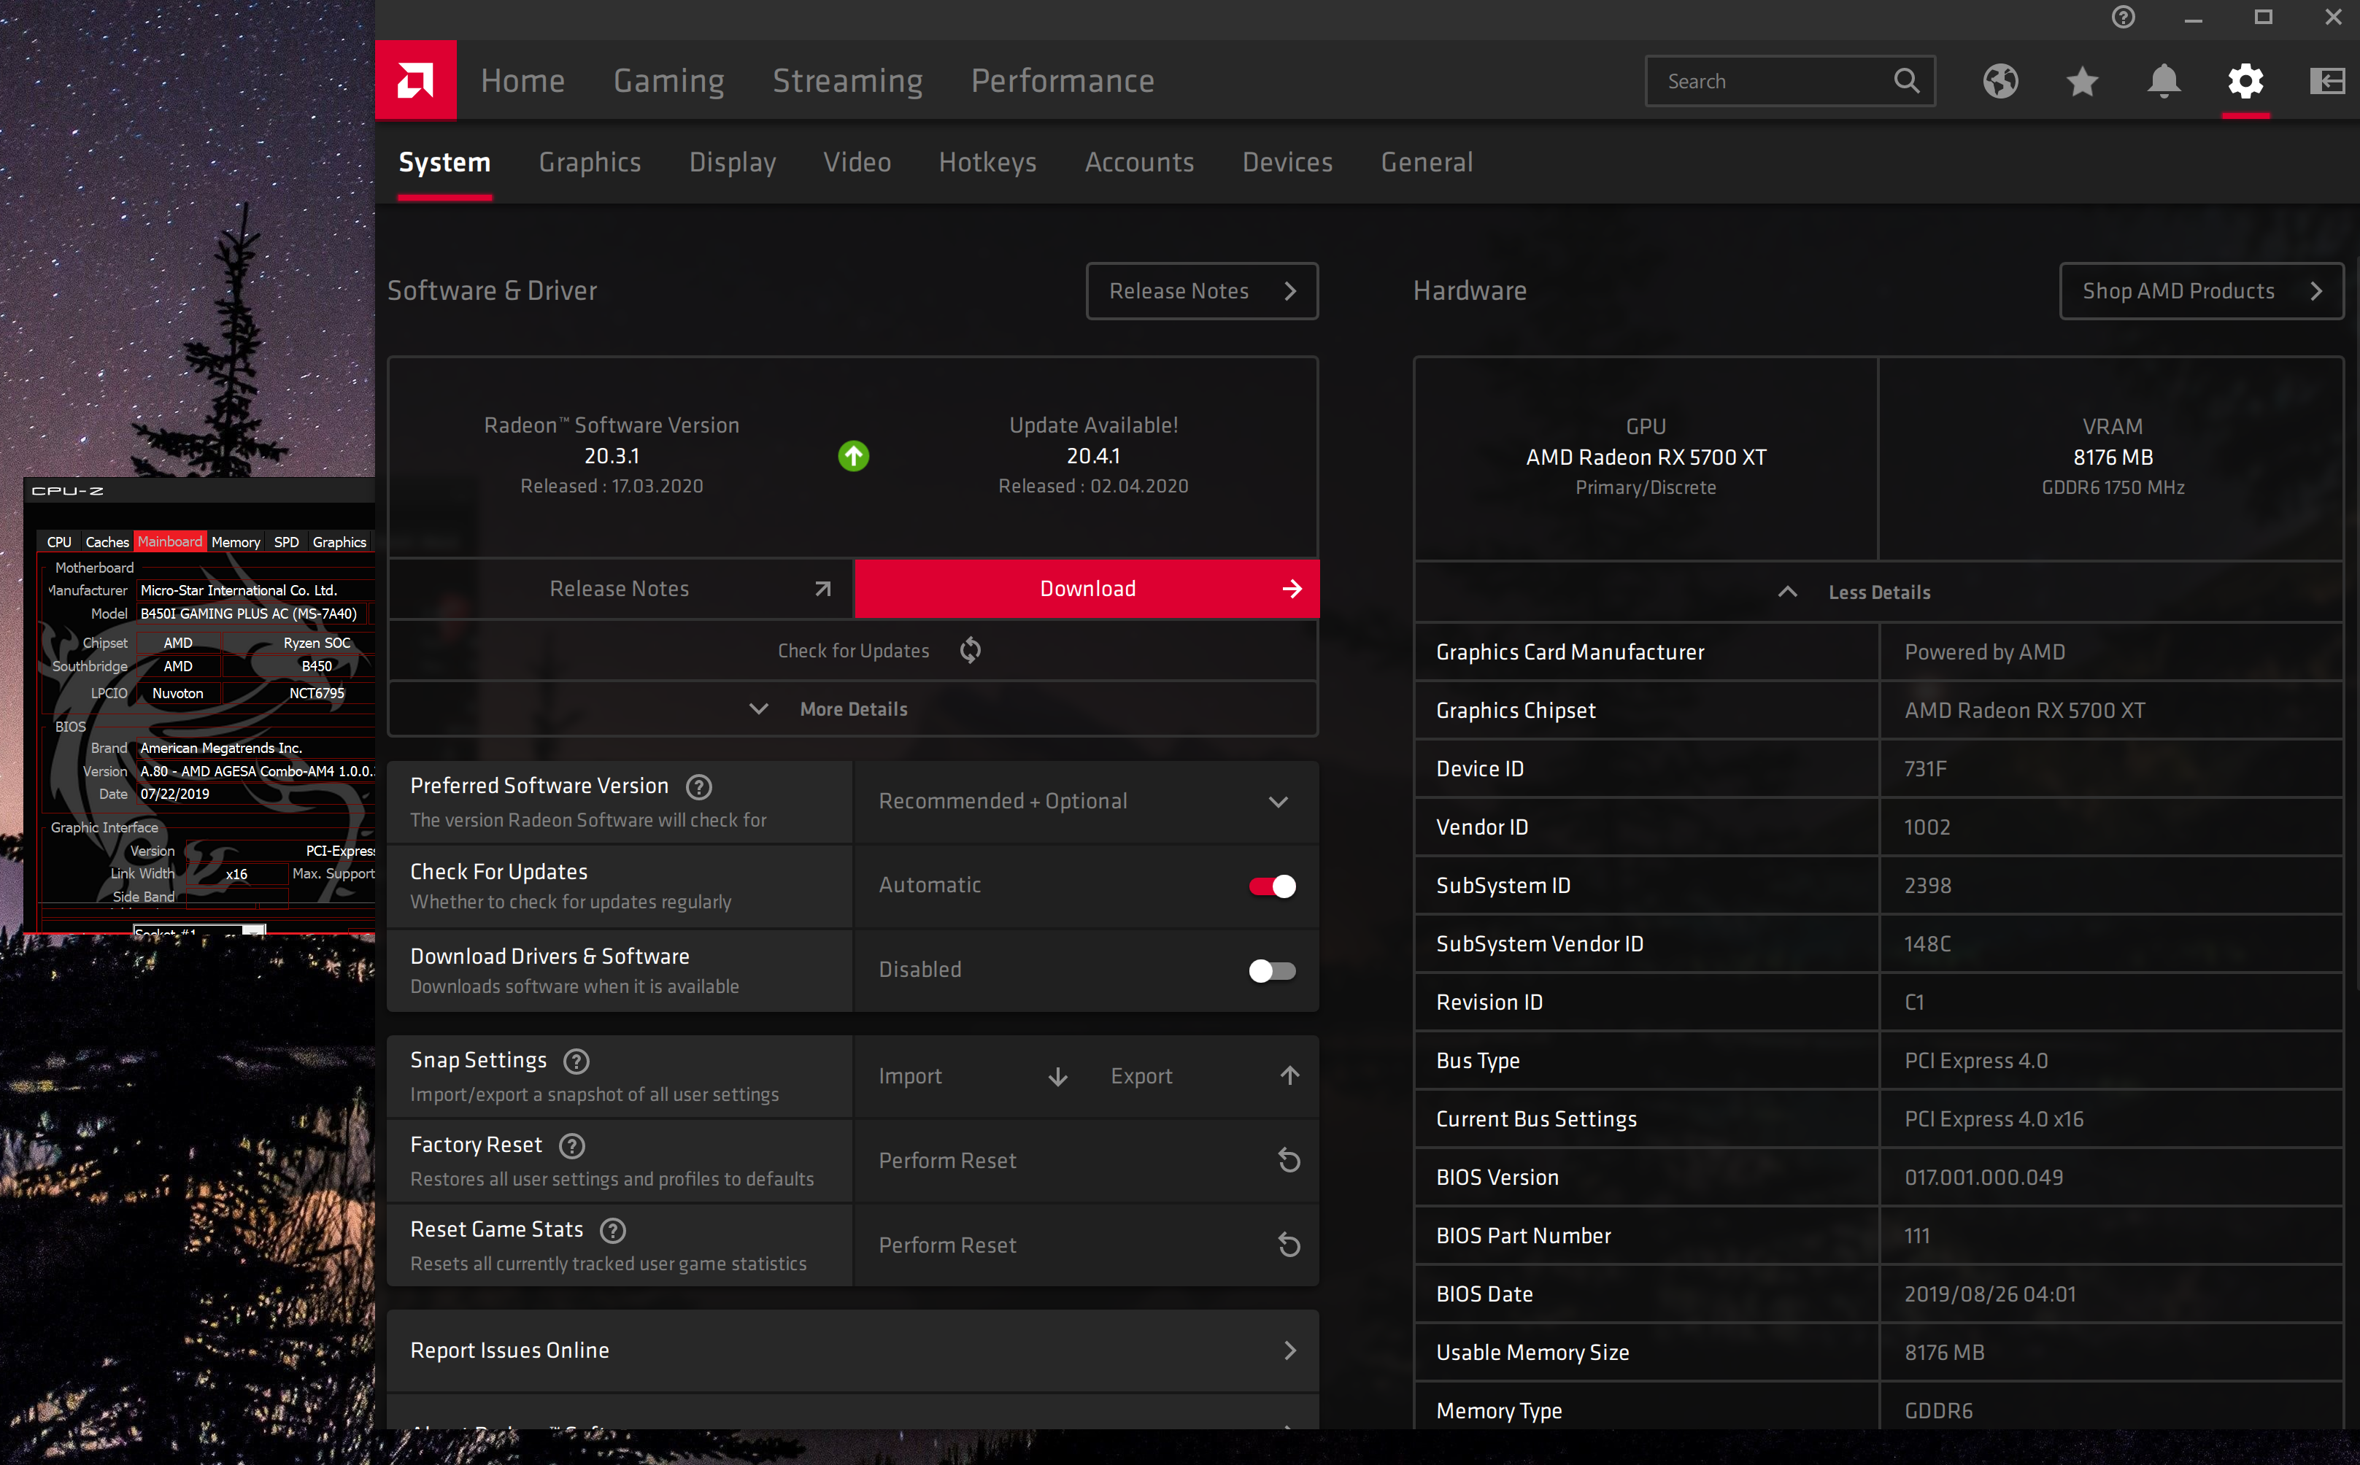Click external link arrow on Release Notes

coord(823,588)
